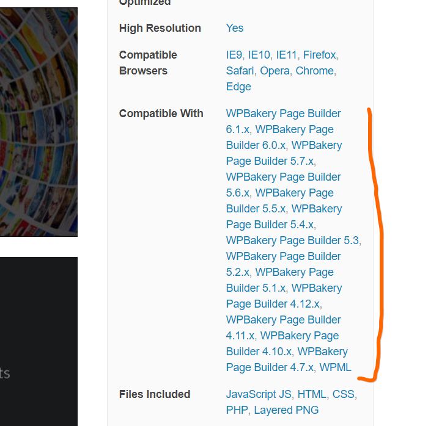Open the IE10 browser link

point(259,55)
